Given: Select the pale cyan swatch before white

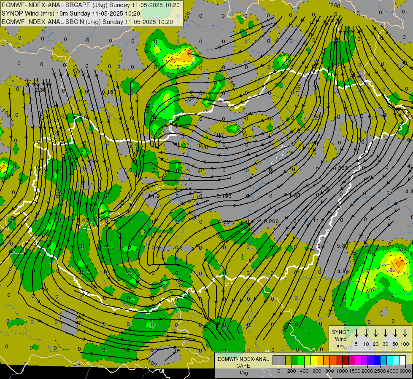Looking at the screenshot, I should coord(397,360).
